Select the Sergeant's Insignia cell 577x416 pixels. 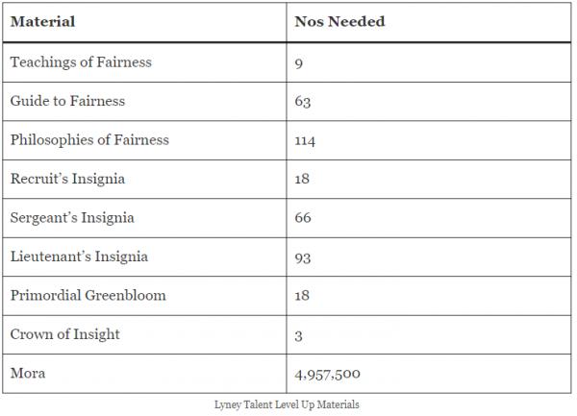point(72,217)
